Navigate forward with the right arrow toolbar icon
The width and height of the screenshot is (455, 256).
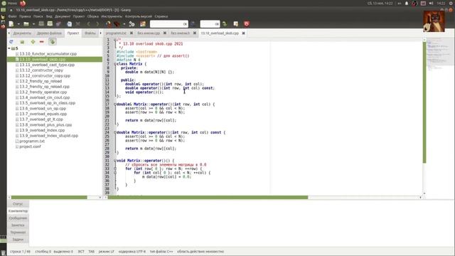(x=97, y=24)
